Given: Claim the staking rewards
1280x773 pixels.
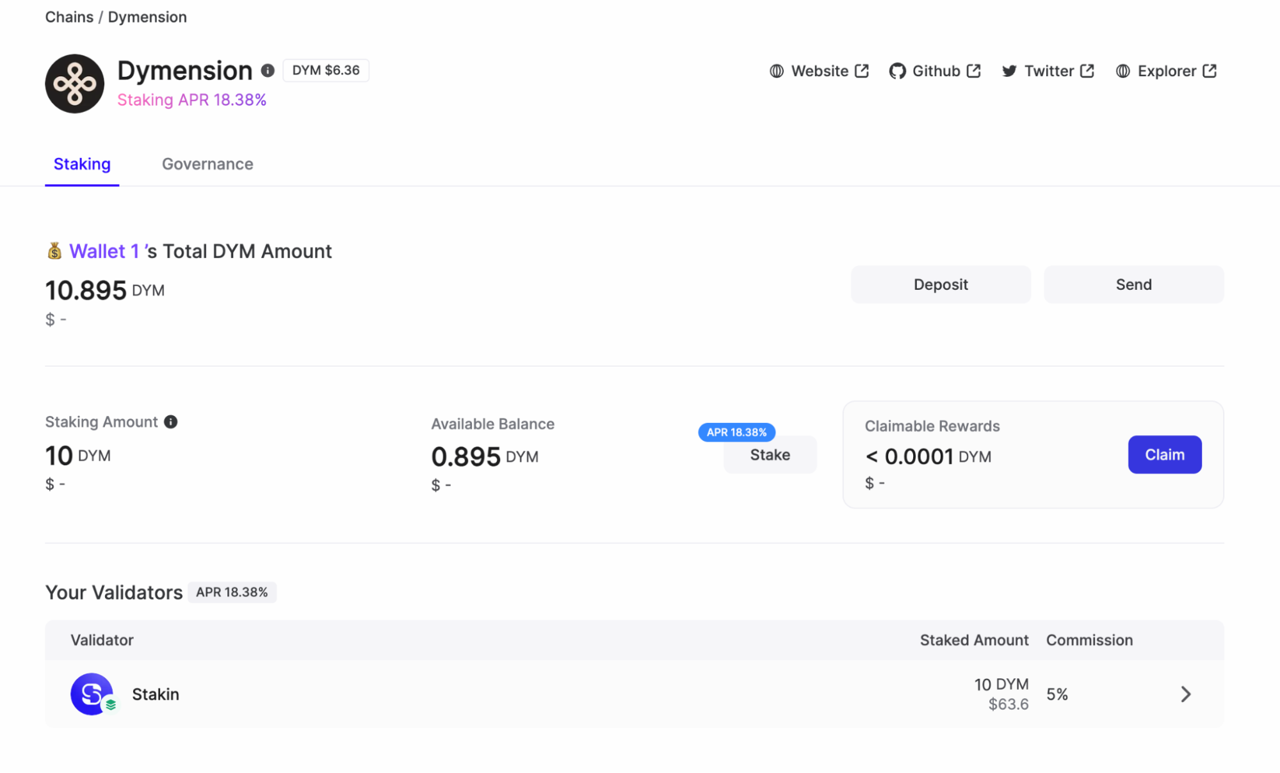Looking at the screenshot, I should pyautogui.click(x=1164, y=454).
